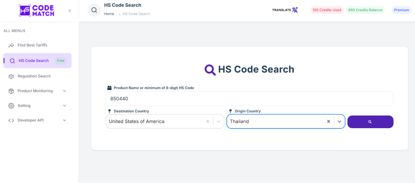Go to Home breadcrumb link
This screenshot has width=415, height=183.
[x=109, y=14]
